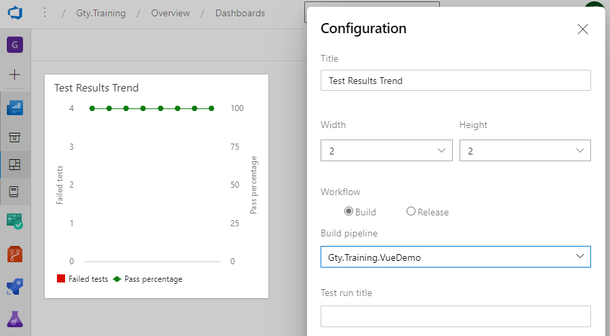Click the Dashboards breadcrumb
Screen dimensions: 610x336
[240, 13]
